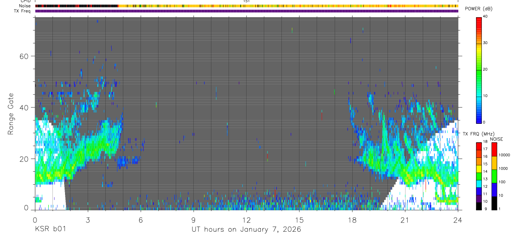The image size is (515, 238).
Task: Select the cyan swatch in TX FRQ legend
Action: (479, 184)
